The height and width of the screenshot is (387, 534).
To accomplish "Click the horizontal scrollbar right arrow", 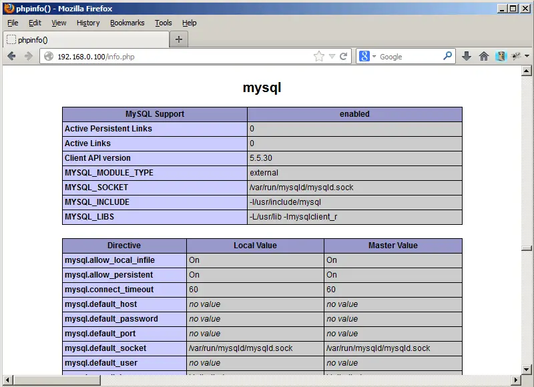I will [516, 380].
